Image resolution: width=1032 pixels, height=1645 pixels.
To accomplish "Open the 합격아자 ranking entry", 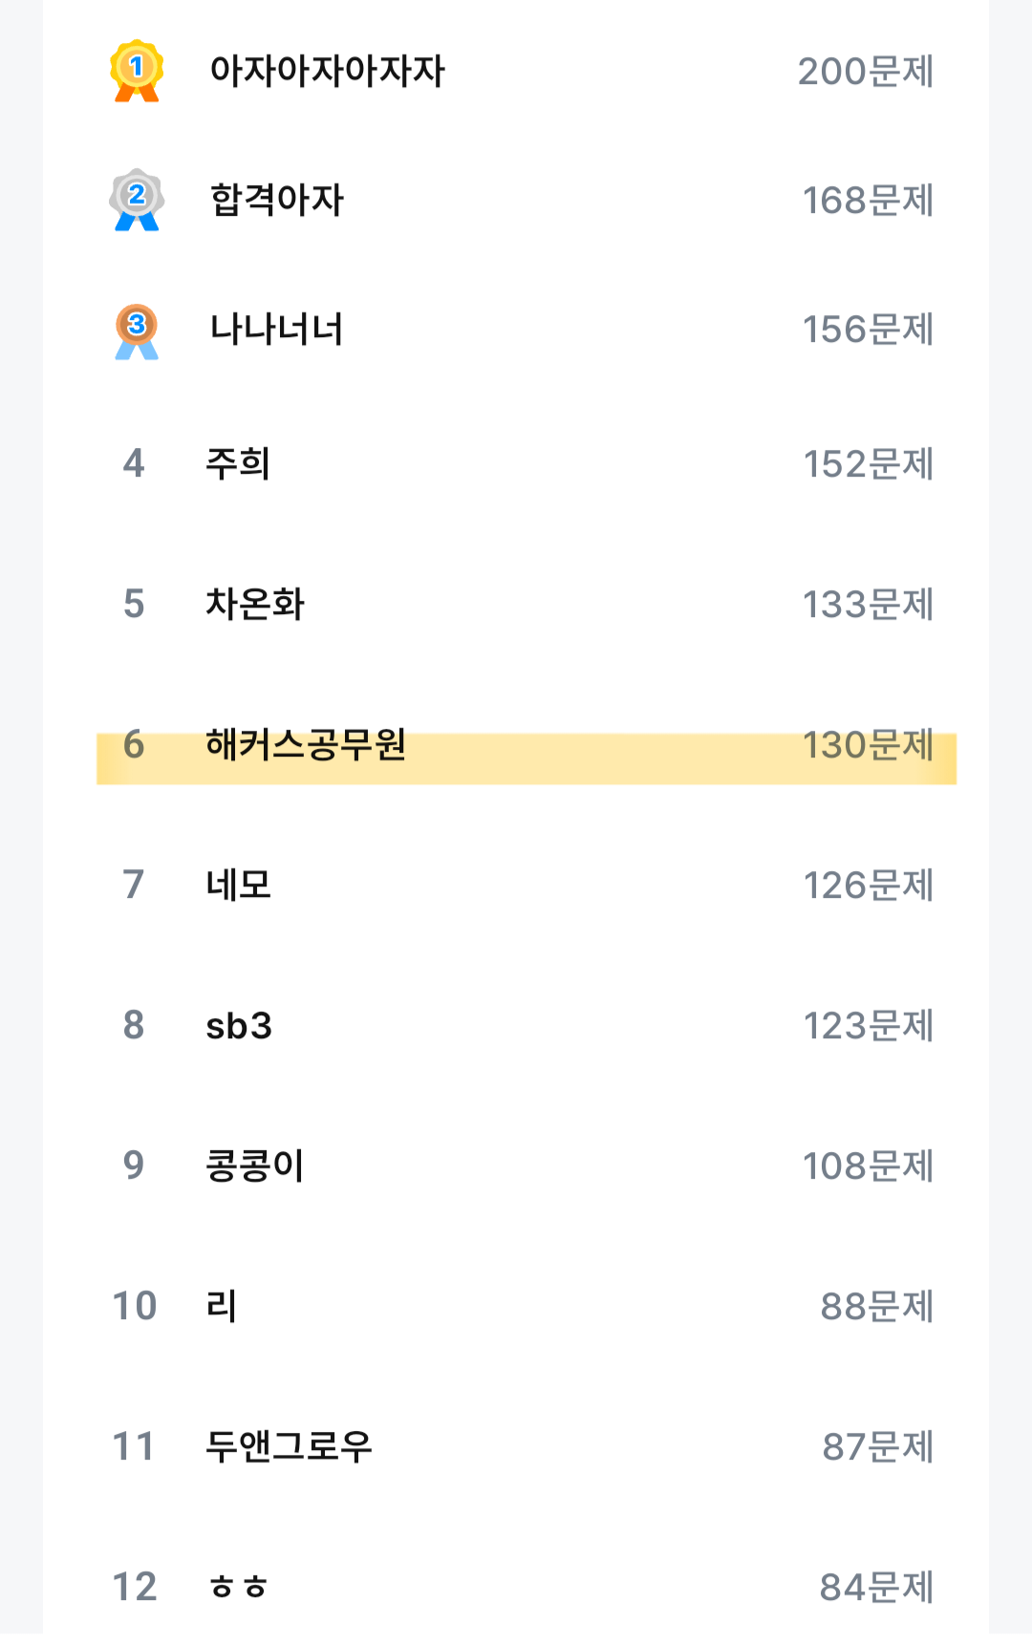I will pyautogui.click(x=276, y=200).
